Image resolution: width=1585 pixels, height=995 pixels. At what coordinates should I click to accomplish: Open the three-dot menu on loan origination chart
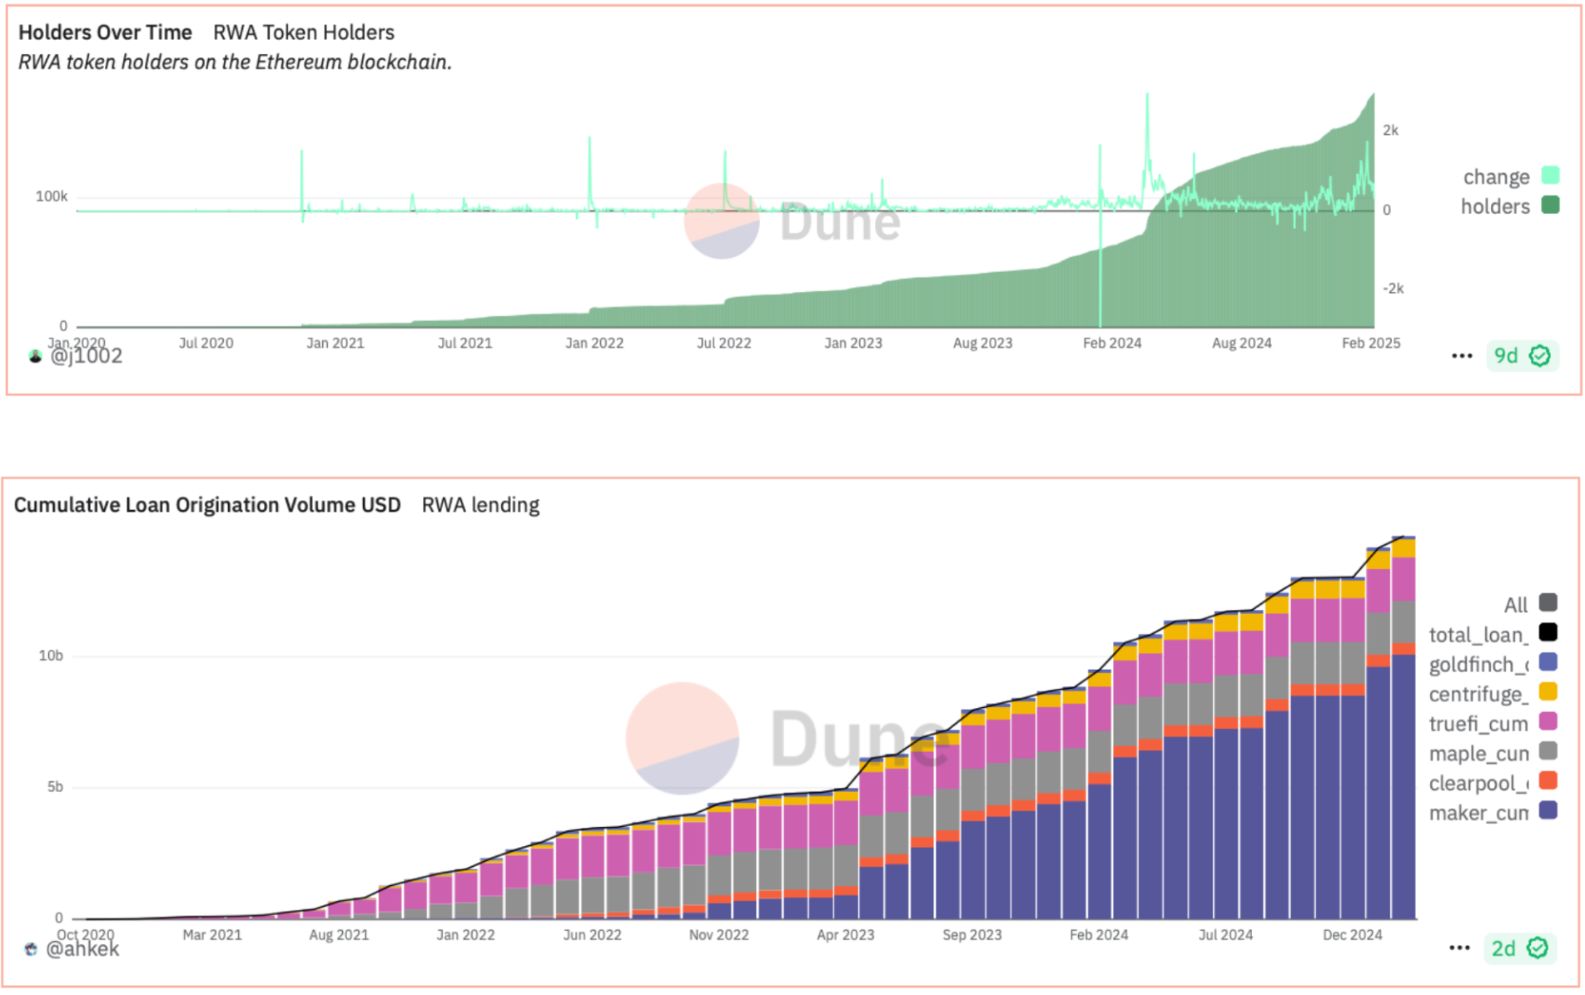(x=1459, y=948)
